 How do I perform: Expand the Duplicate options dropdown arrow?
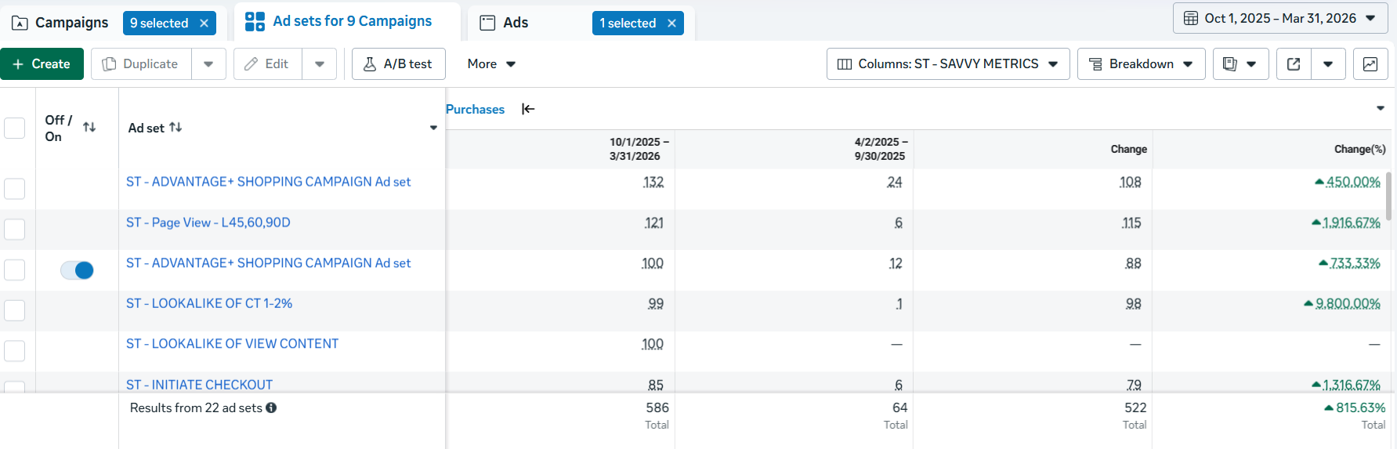pos(208,64)
